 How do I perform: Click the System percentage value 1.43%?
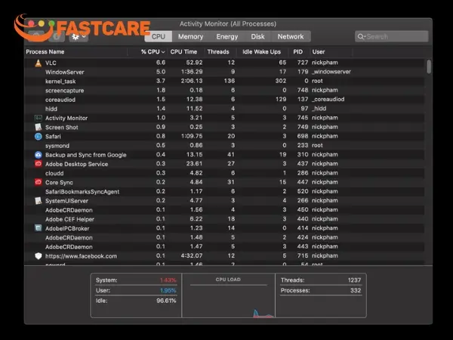[x=168, y=280]
